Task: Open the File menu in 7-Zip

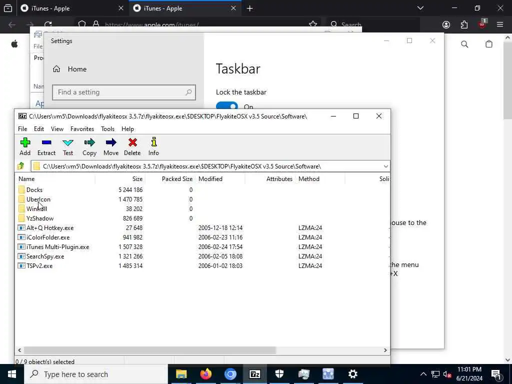Action: (22, 129)
